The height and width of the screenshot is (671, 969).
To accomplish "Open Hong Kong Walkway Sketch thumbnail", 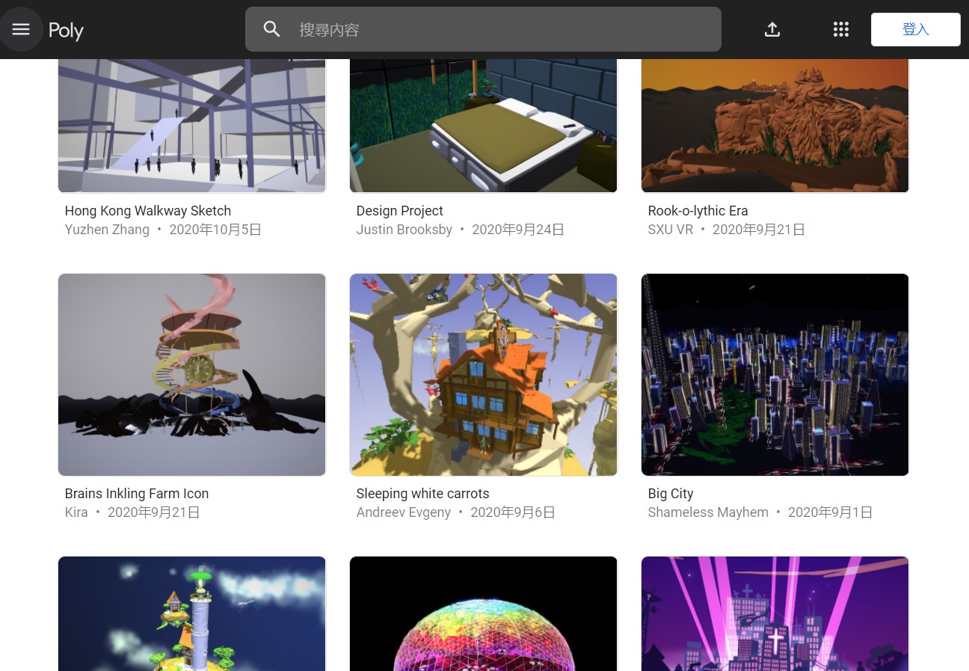I will pyautogui.click(x=192, y=126).
